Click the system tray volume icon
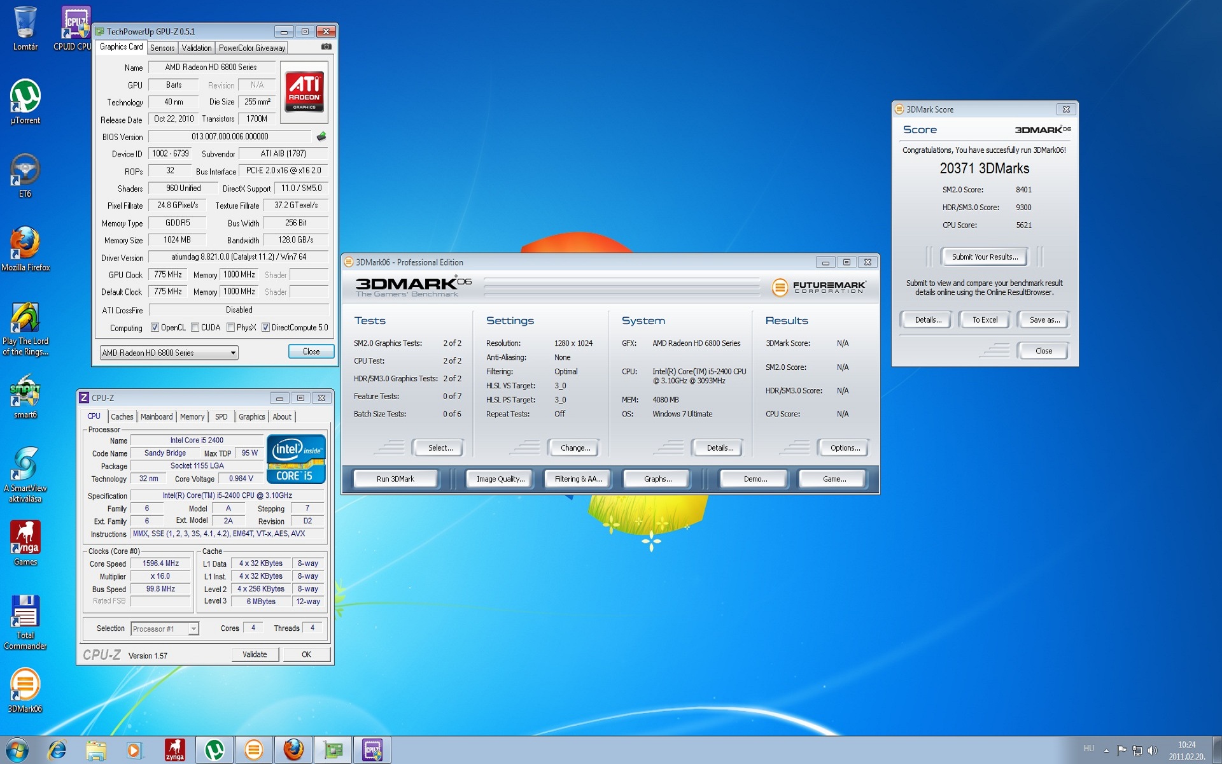The height and width of the screenshot is (764, 1222). (1152, 751)
